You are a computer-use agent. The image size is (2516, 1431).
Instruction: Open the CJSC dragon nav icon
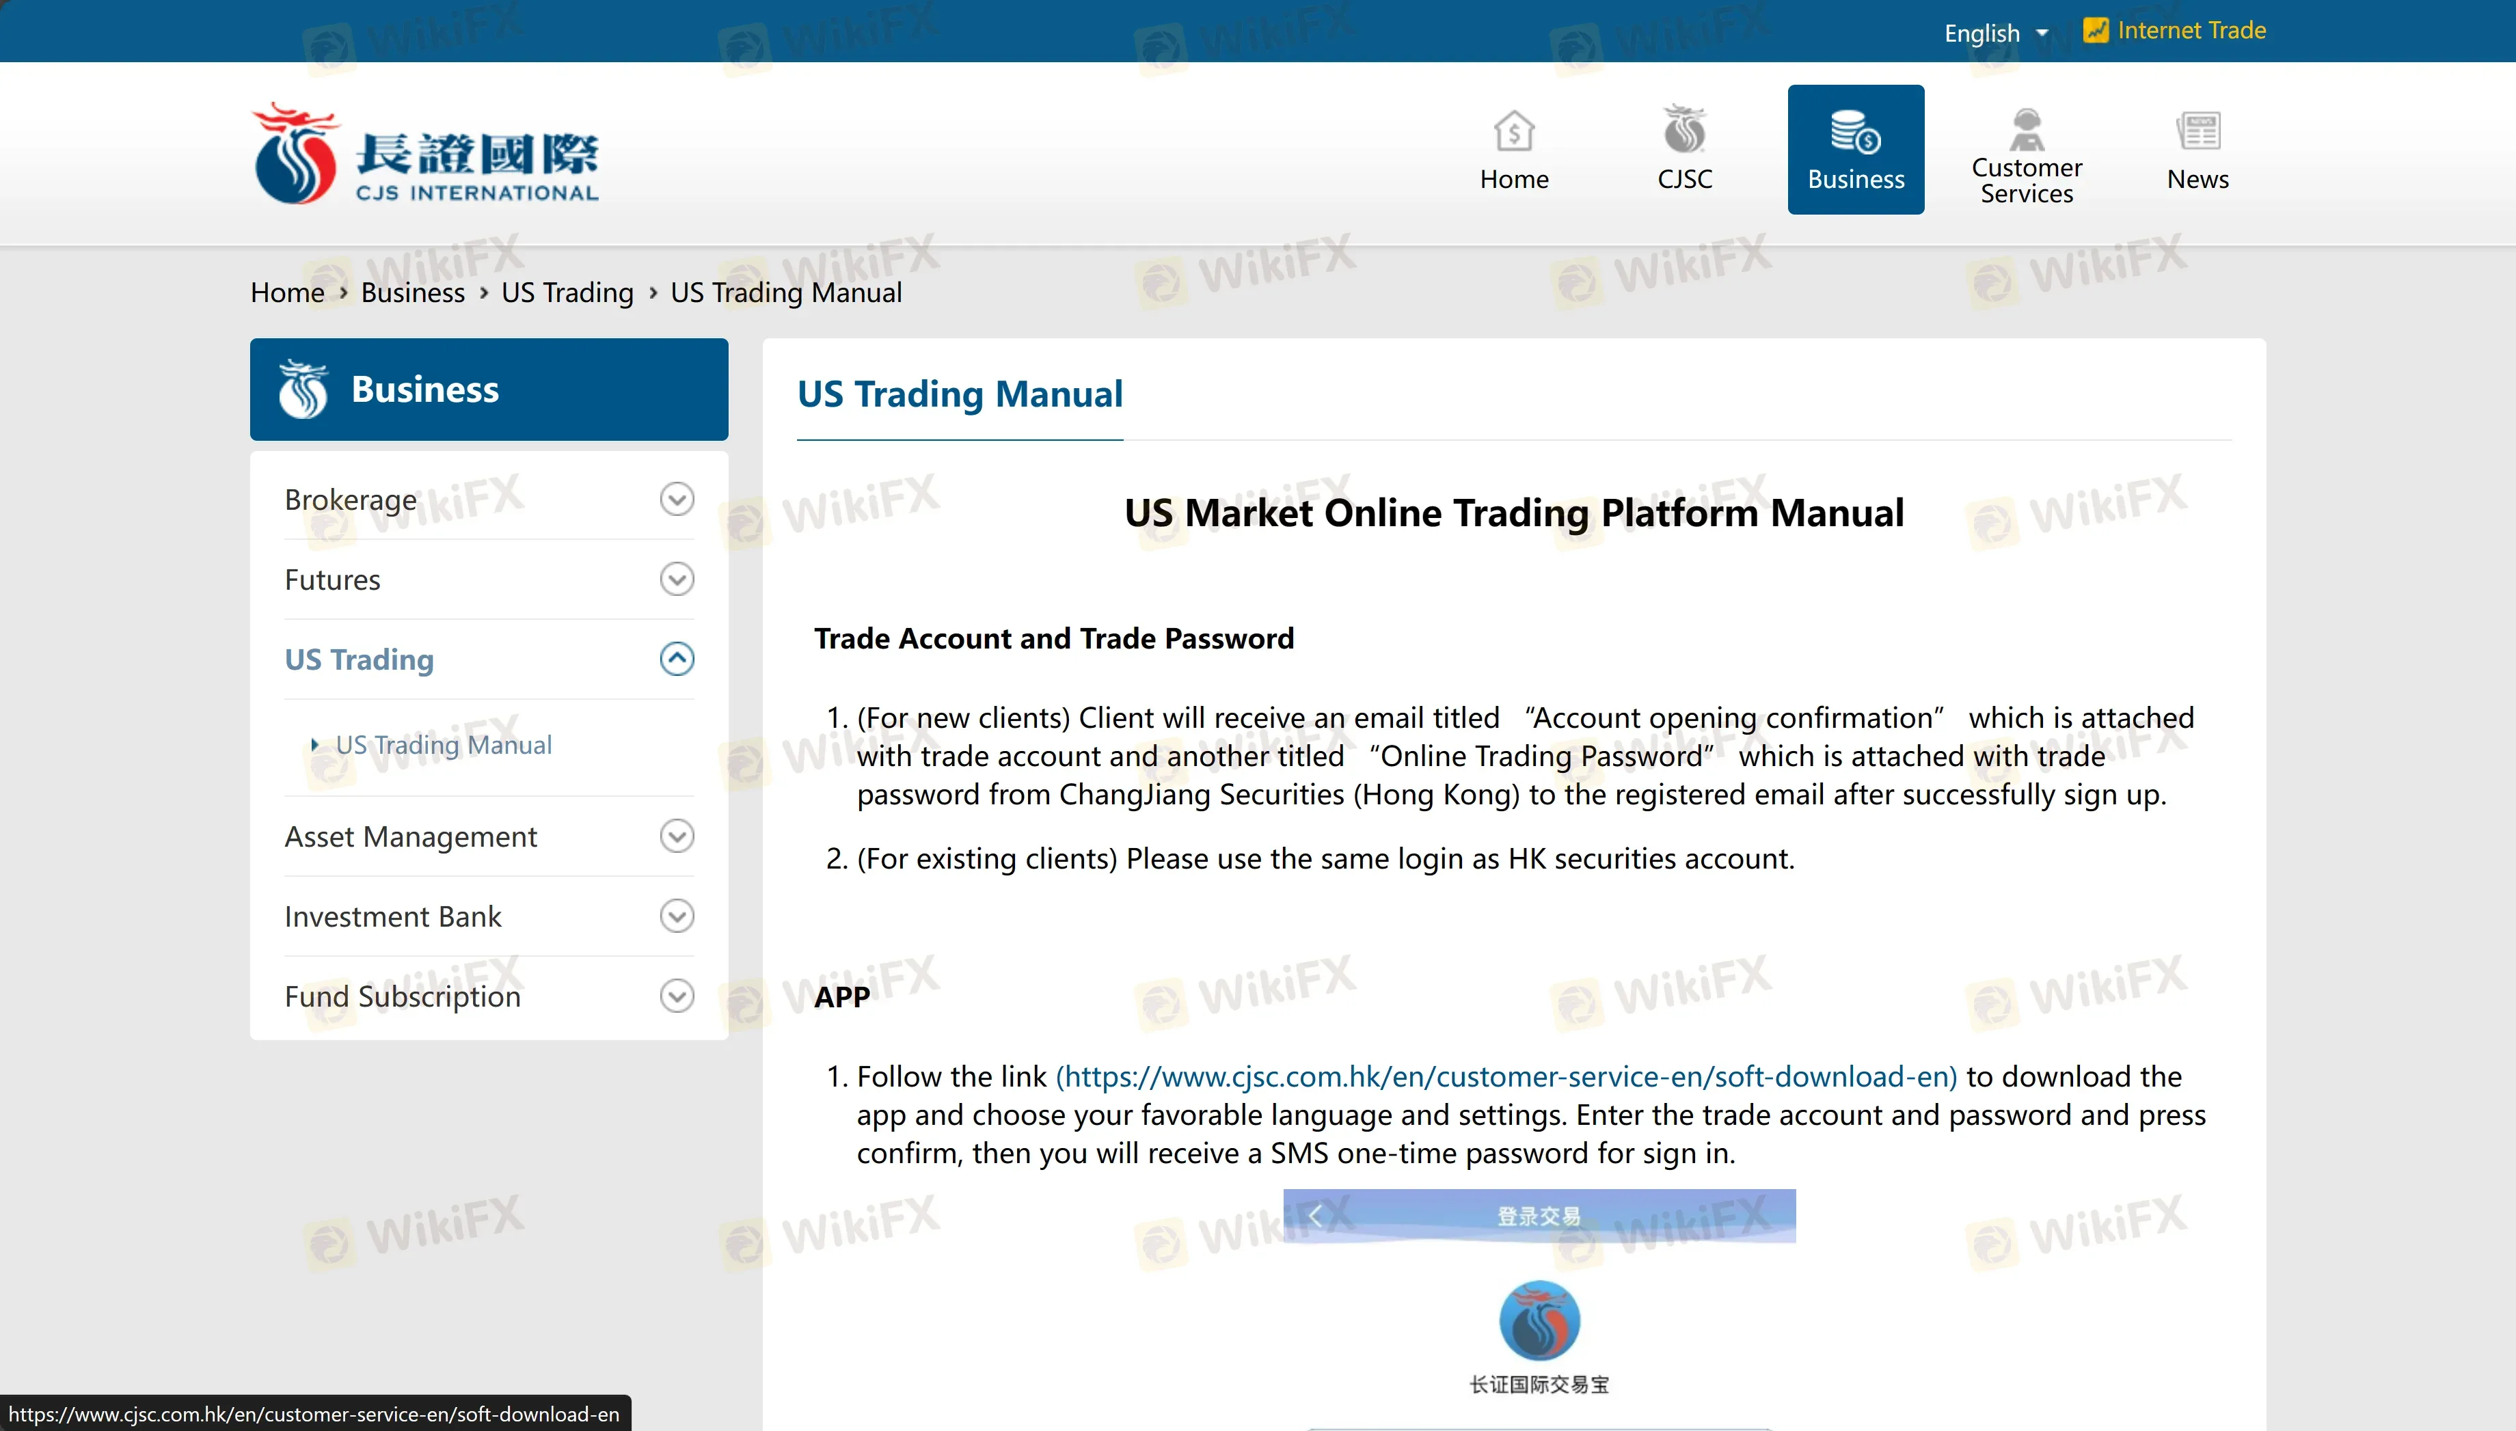(x=1685, y=130)
